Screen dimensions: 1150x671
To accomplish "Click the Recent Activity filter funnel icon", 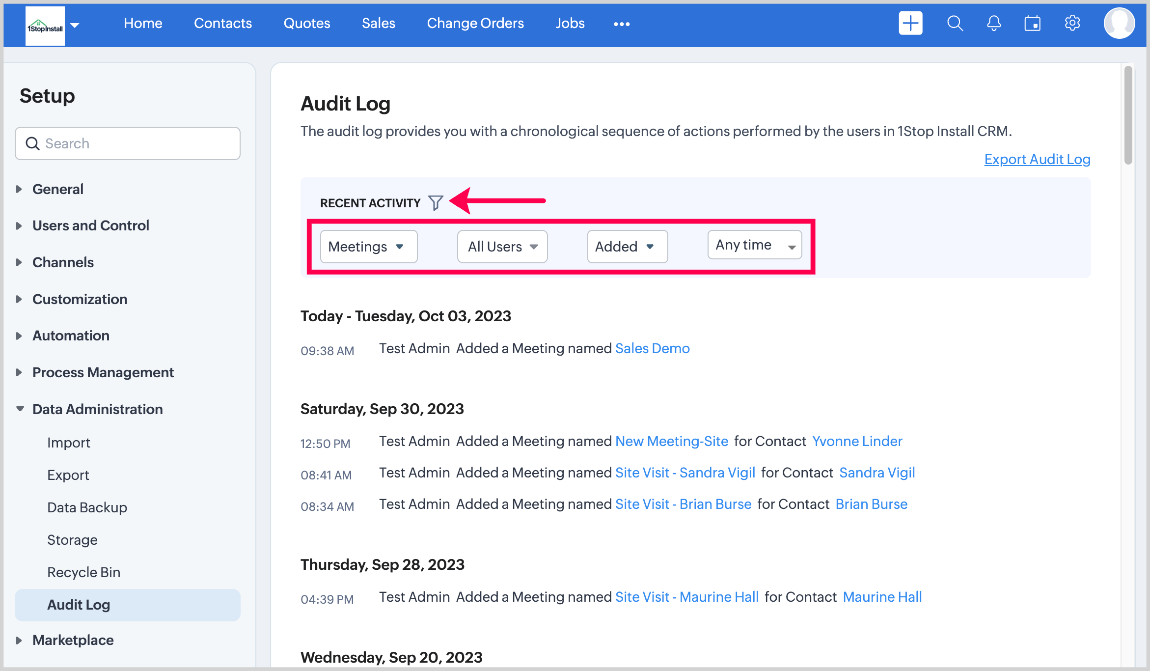I will (x=436, y=202).
